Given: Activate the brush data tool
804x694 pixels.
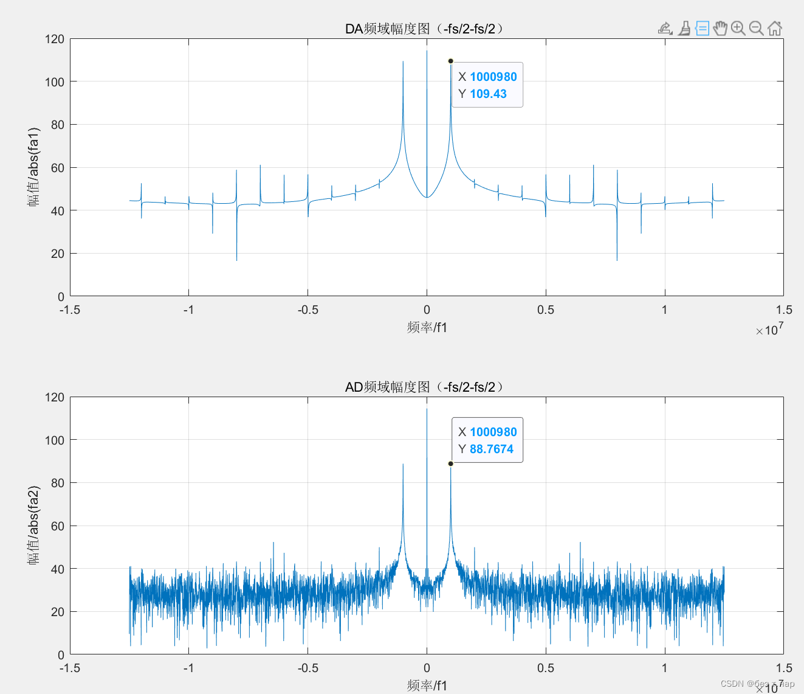Looking at the screenshot, I should click(x=684, y=28).
